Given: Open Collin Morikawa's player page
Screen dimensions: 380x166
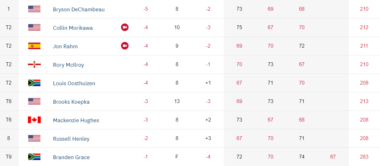Looking at the screenshot, I should (73, 28).
